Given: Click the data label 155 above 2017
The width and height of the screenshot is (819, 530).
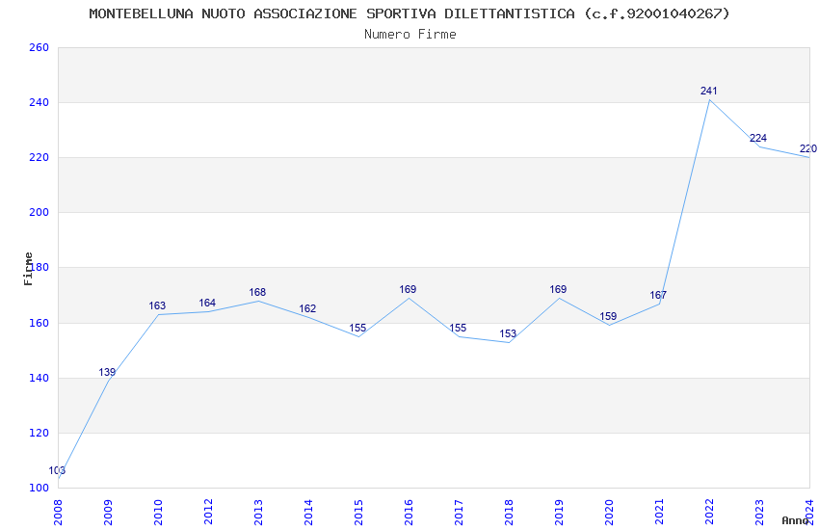Looking at the screenshot, I should pyautogui.click(x=458, y=328).
